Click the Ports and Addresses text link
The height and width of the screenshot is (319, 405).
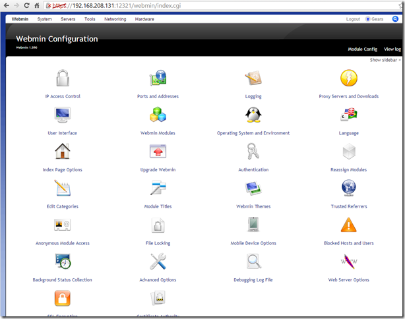[x=158, y=96]
